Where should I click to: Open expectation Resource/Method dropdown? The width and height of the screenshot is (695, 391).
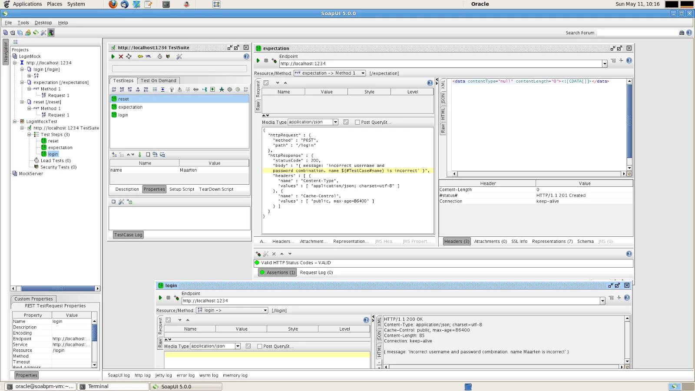click(x=363, y=73)
